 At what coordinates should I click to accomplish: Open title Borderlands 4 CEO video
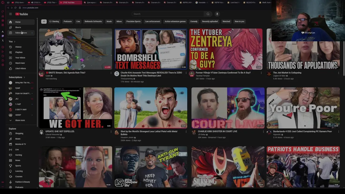(x=302, y=131)
